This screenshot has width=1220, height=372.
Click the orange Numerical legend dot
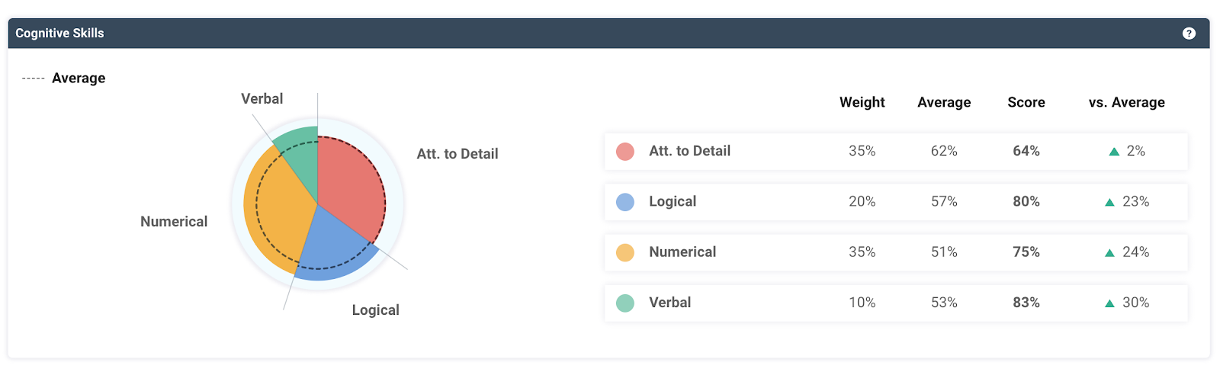pos(625,252)
